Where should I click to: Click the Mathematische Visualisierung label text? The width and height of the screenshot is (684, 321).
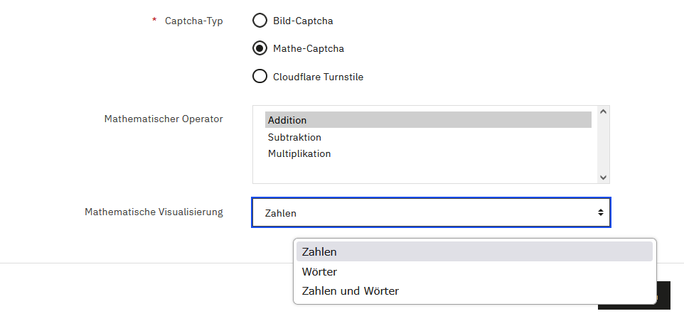154,212
